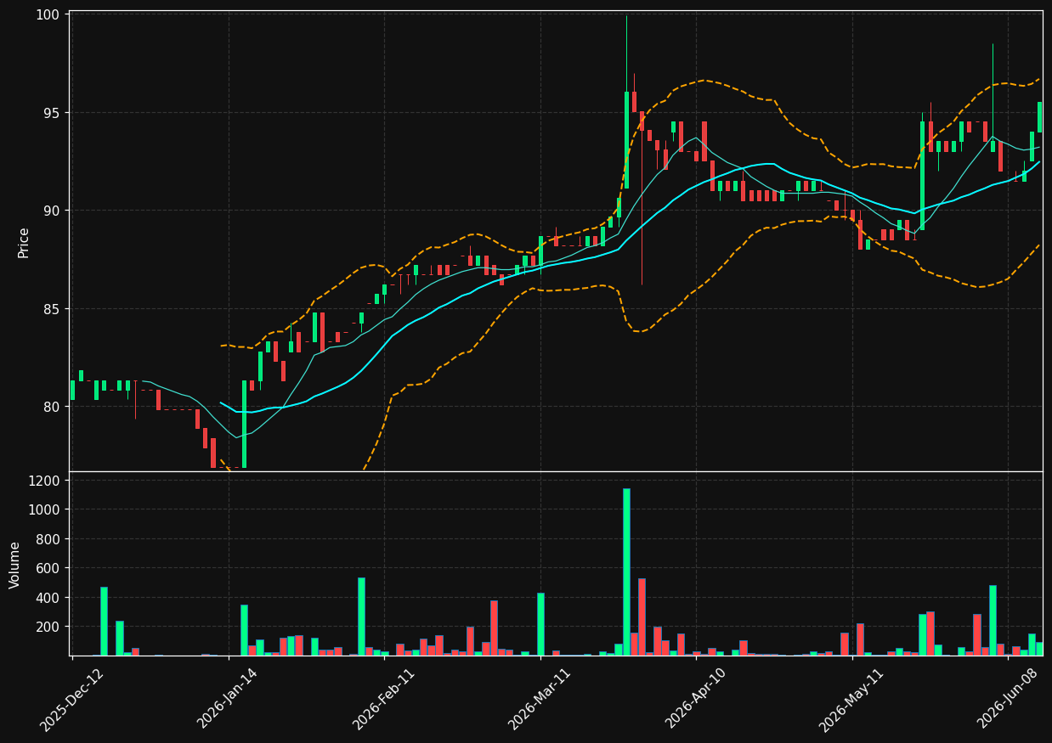This screenshot has width=1052, height=743.
Task: Click the tallest green volume bar above 1000
Action: point(626,571)
